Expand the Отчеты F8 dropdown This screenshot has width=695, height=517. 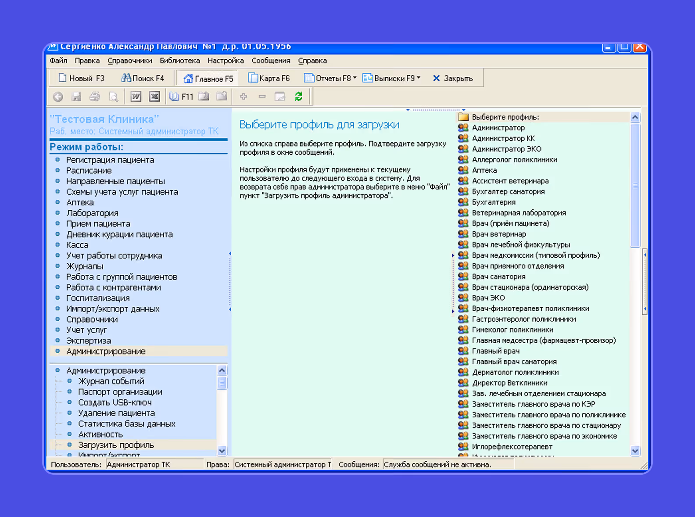(x=330, y=78)
